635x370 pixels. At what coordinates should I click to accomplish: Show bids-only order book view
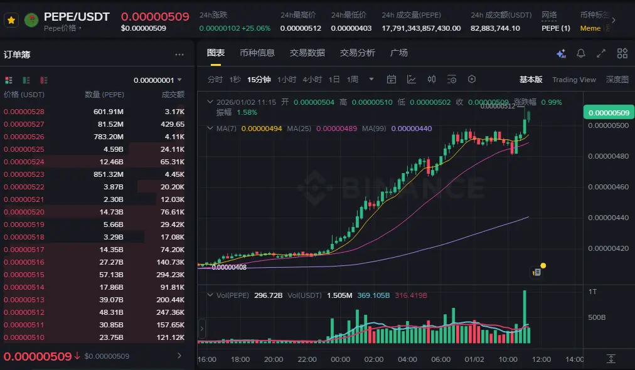[26, 80]
